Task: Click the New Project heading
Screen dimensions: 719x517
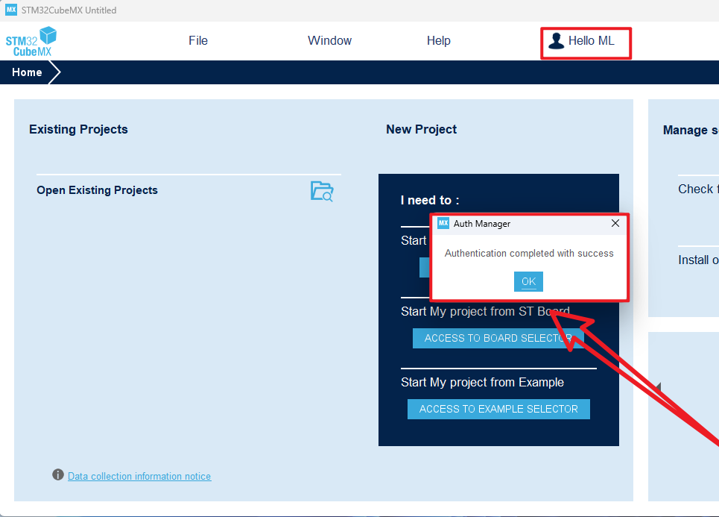Action: point(421,130)
